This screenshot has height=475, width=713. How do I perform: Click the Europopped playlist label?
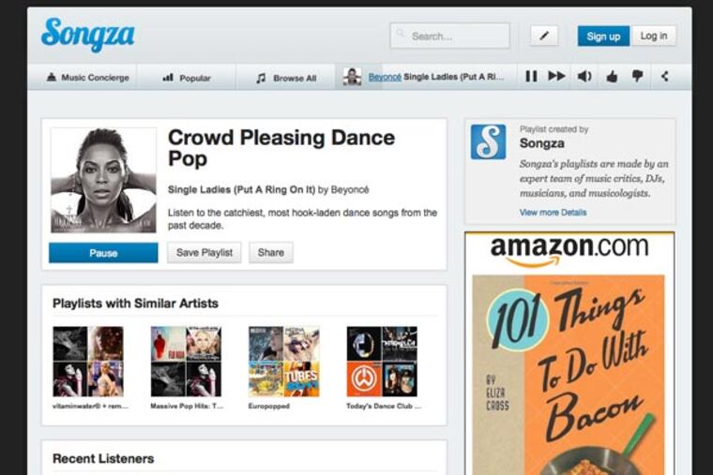[x=268, y=406]
